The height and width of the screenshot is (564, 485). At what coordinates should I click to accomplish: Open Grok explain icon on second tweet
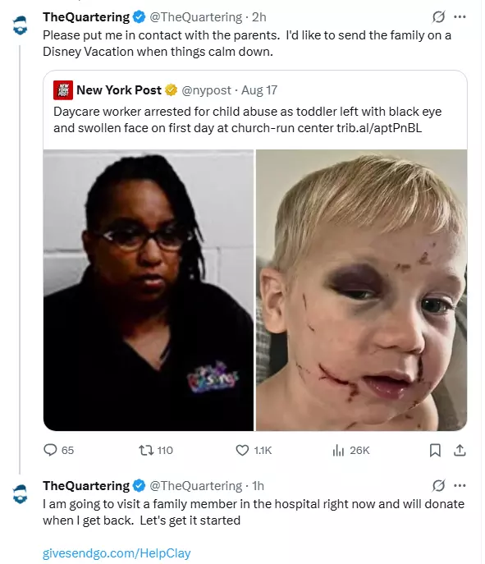(438, 485)
